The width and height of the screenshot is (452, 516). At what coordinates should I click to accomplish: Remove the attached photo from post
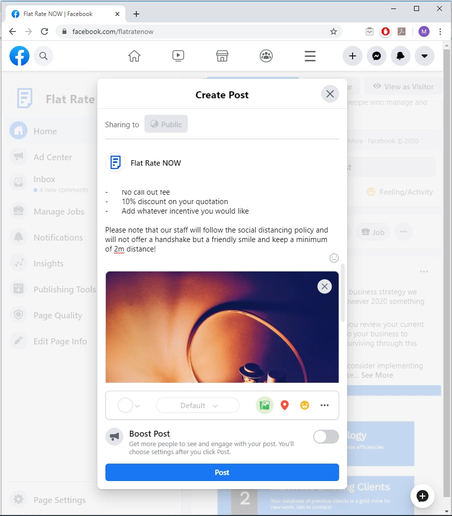(x=325, y=286)
